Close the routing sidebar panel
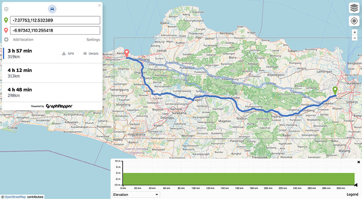Image resolution: width=362 pixels, height=199 pixels. pyautogui.click(x=100, y=5)
